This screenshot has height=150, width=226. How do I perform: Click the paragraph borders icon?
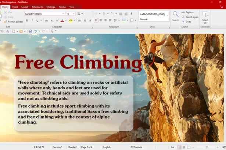132,20
